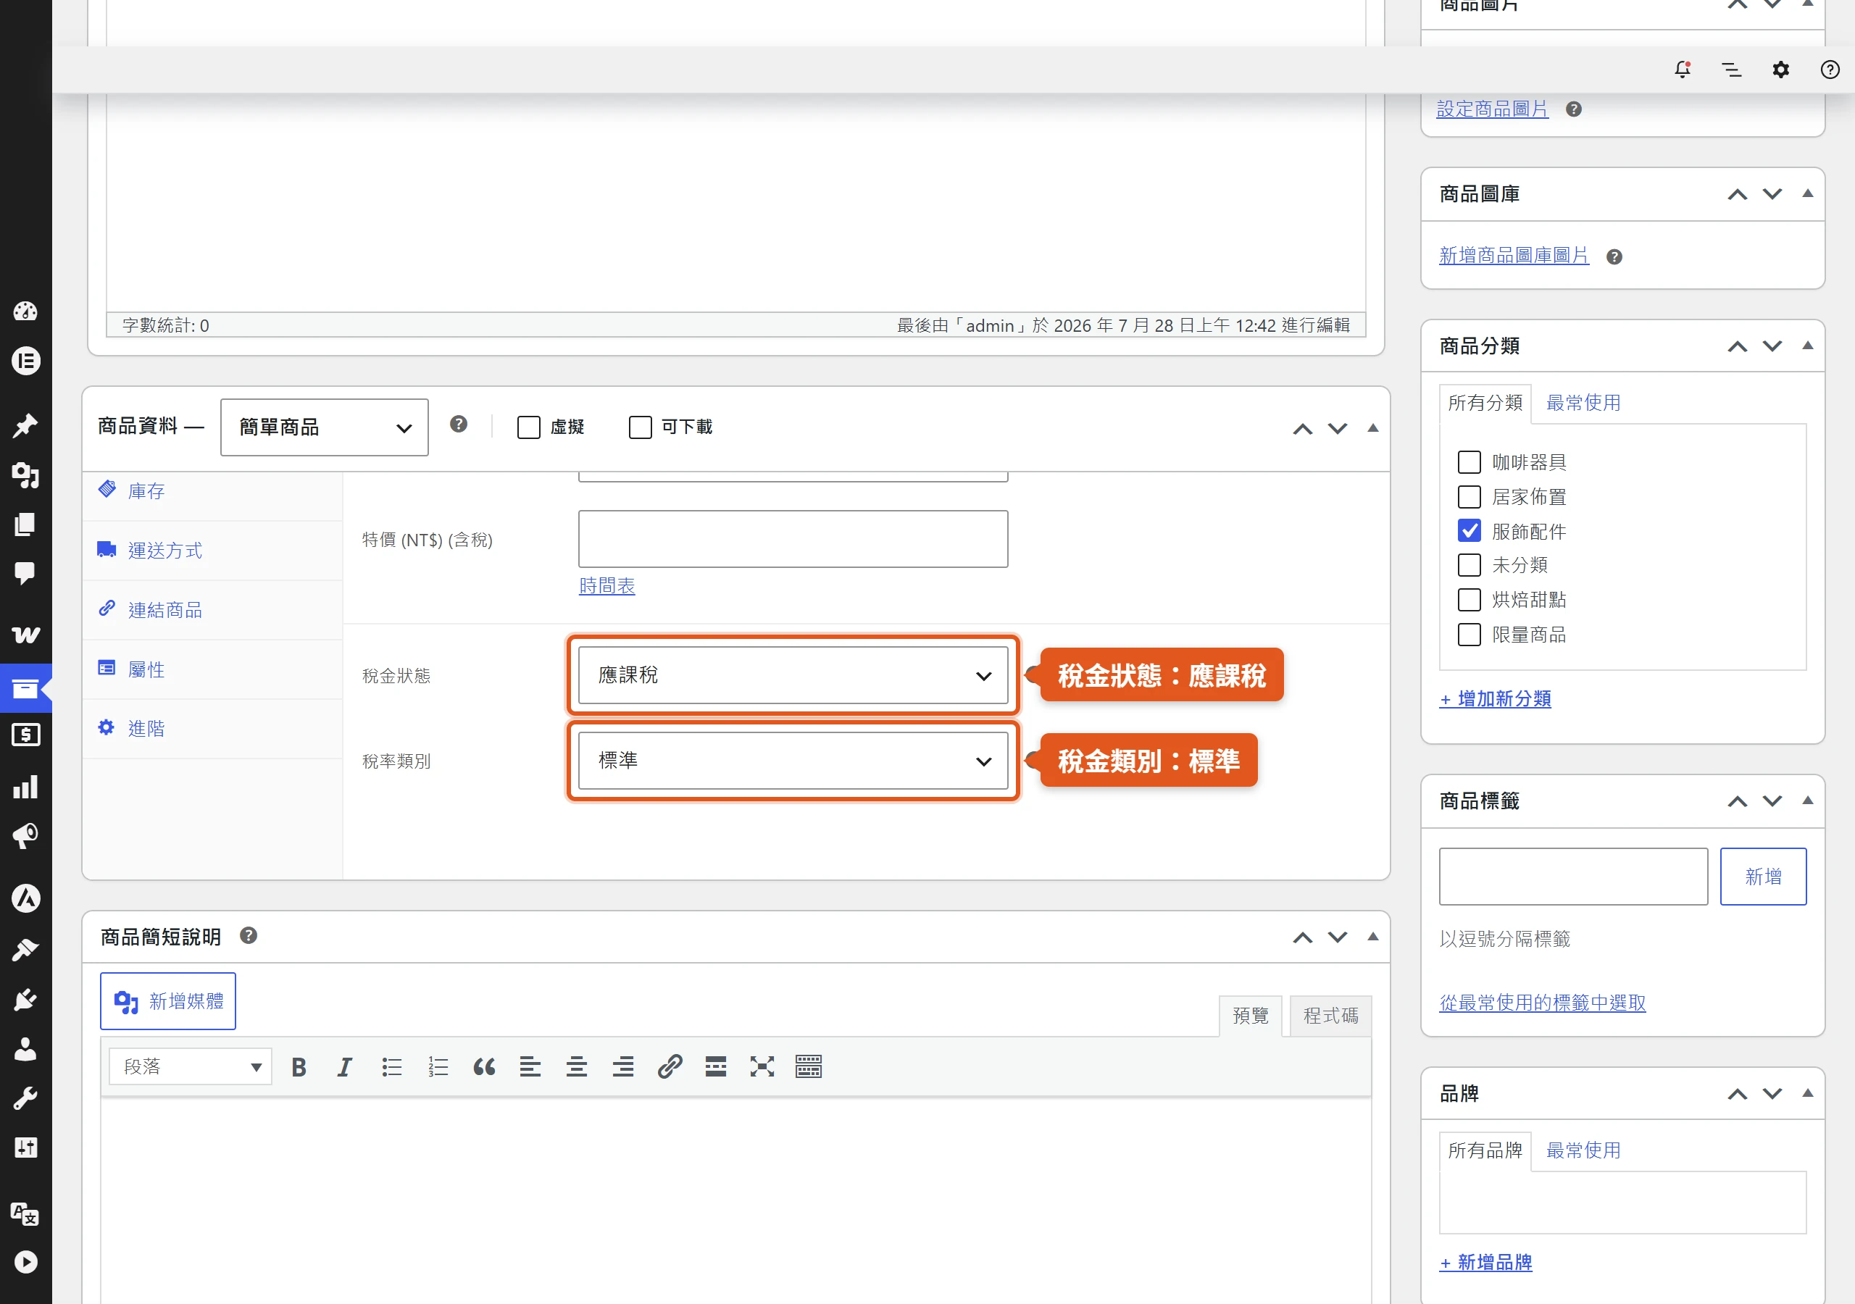Open the activity list icon in top bar
Image resolution: width=1855 pixels, height=1304 pixels.
[1731, 70]
